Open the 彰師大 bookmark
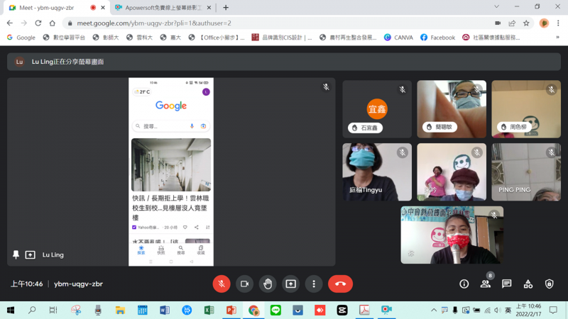 (x=106, y=38)
